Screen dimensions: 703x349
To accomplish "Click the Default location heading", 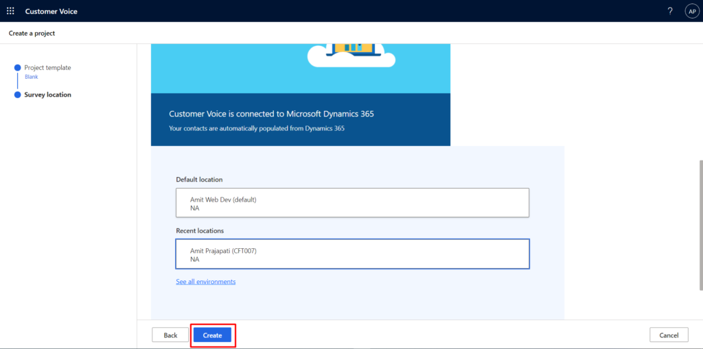I will coord(199,180).
